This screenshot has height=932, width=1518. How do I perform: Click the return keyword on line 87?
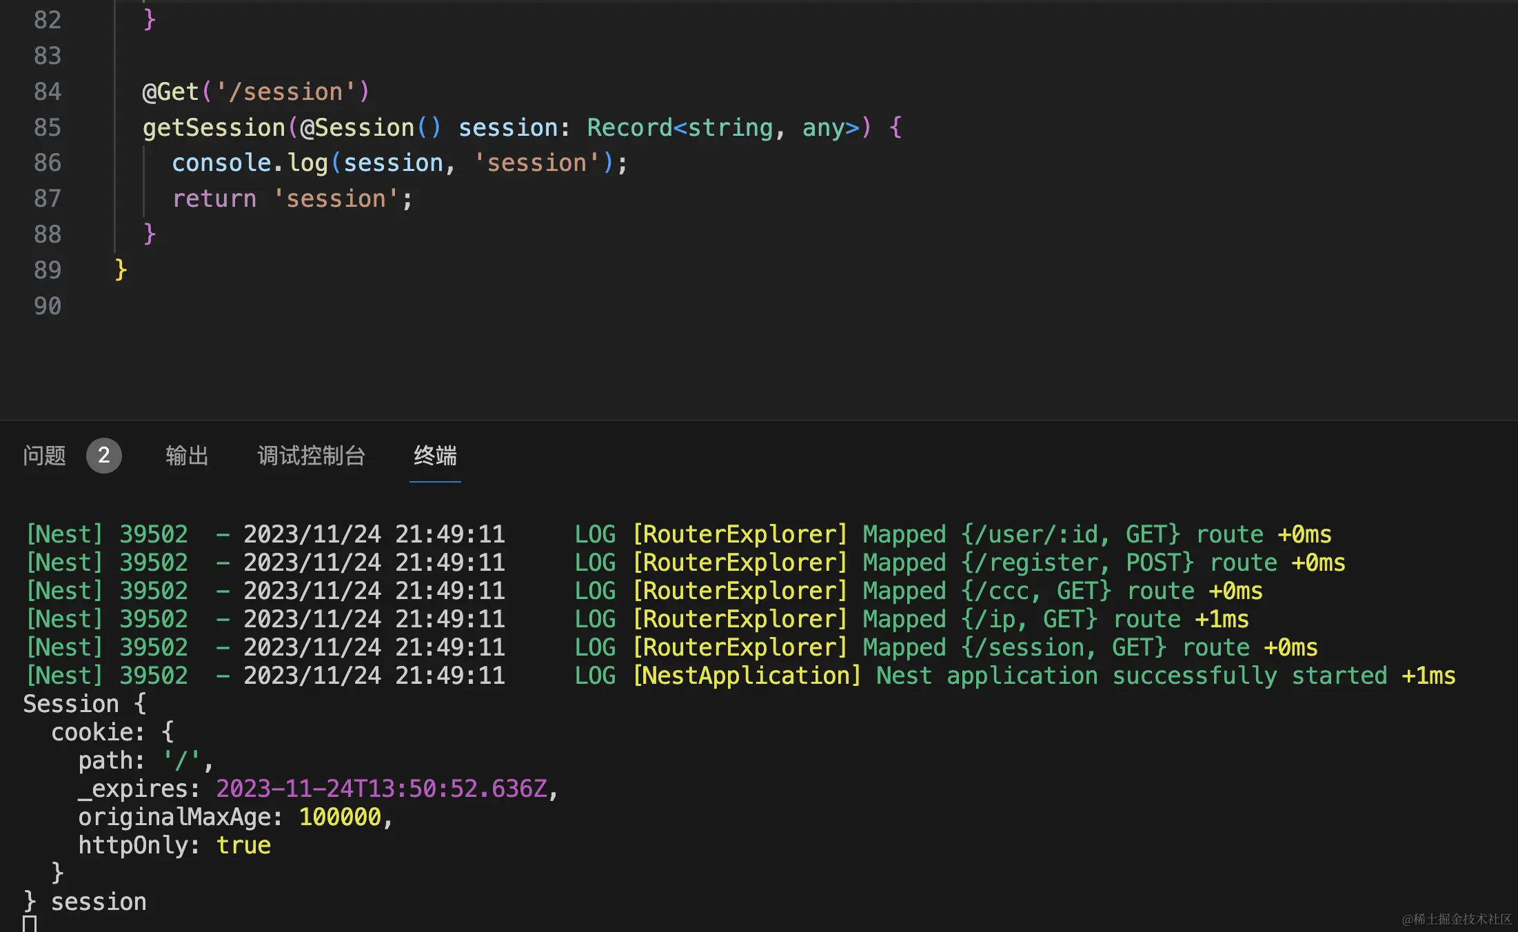point(214,199)
